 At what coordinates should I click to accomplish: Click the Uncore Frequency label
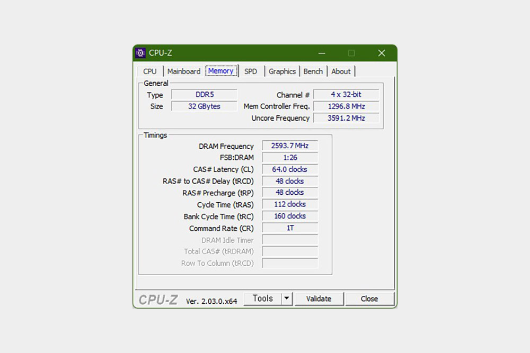point(280,119)
